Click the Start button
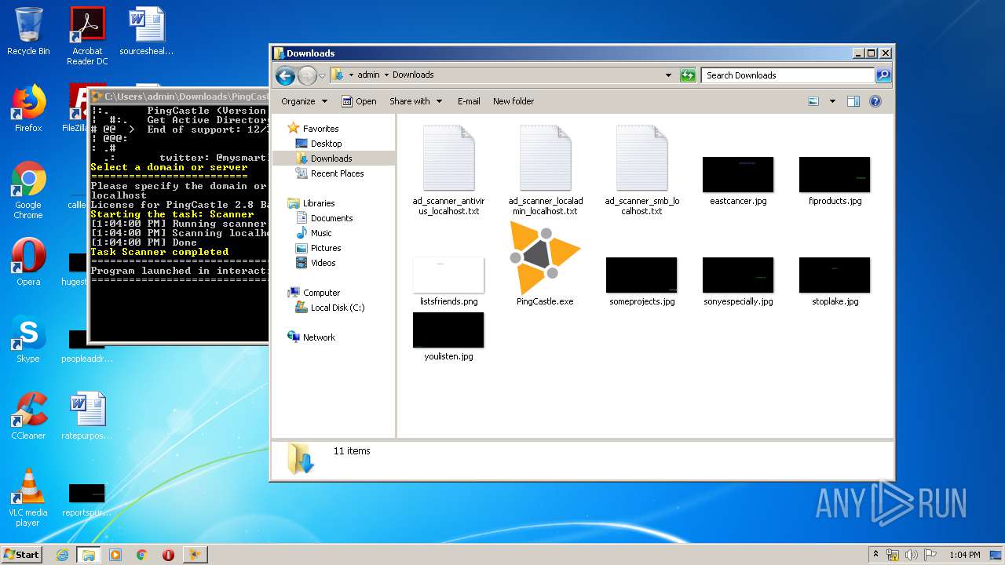The width and height of the screenshot is (1005, 565). 22,555
